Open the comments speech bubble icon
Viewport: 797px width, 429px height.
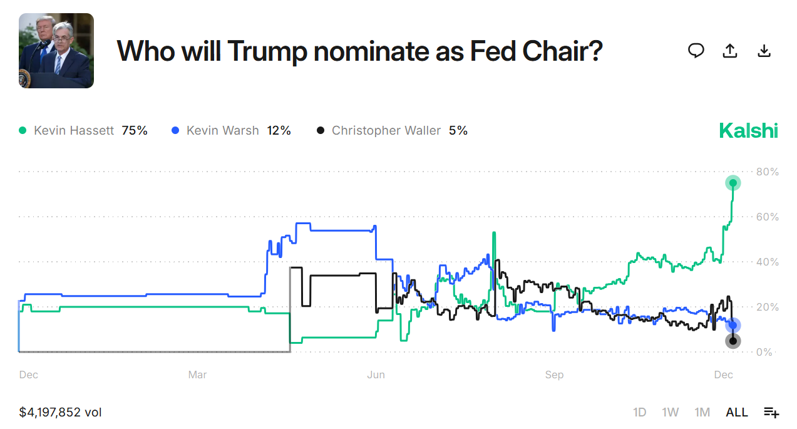tap(696, 51)
